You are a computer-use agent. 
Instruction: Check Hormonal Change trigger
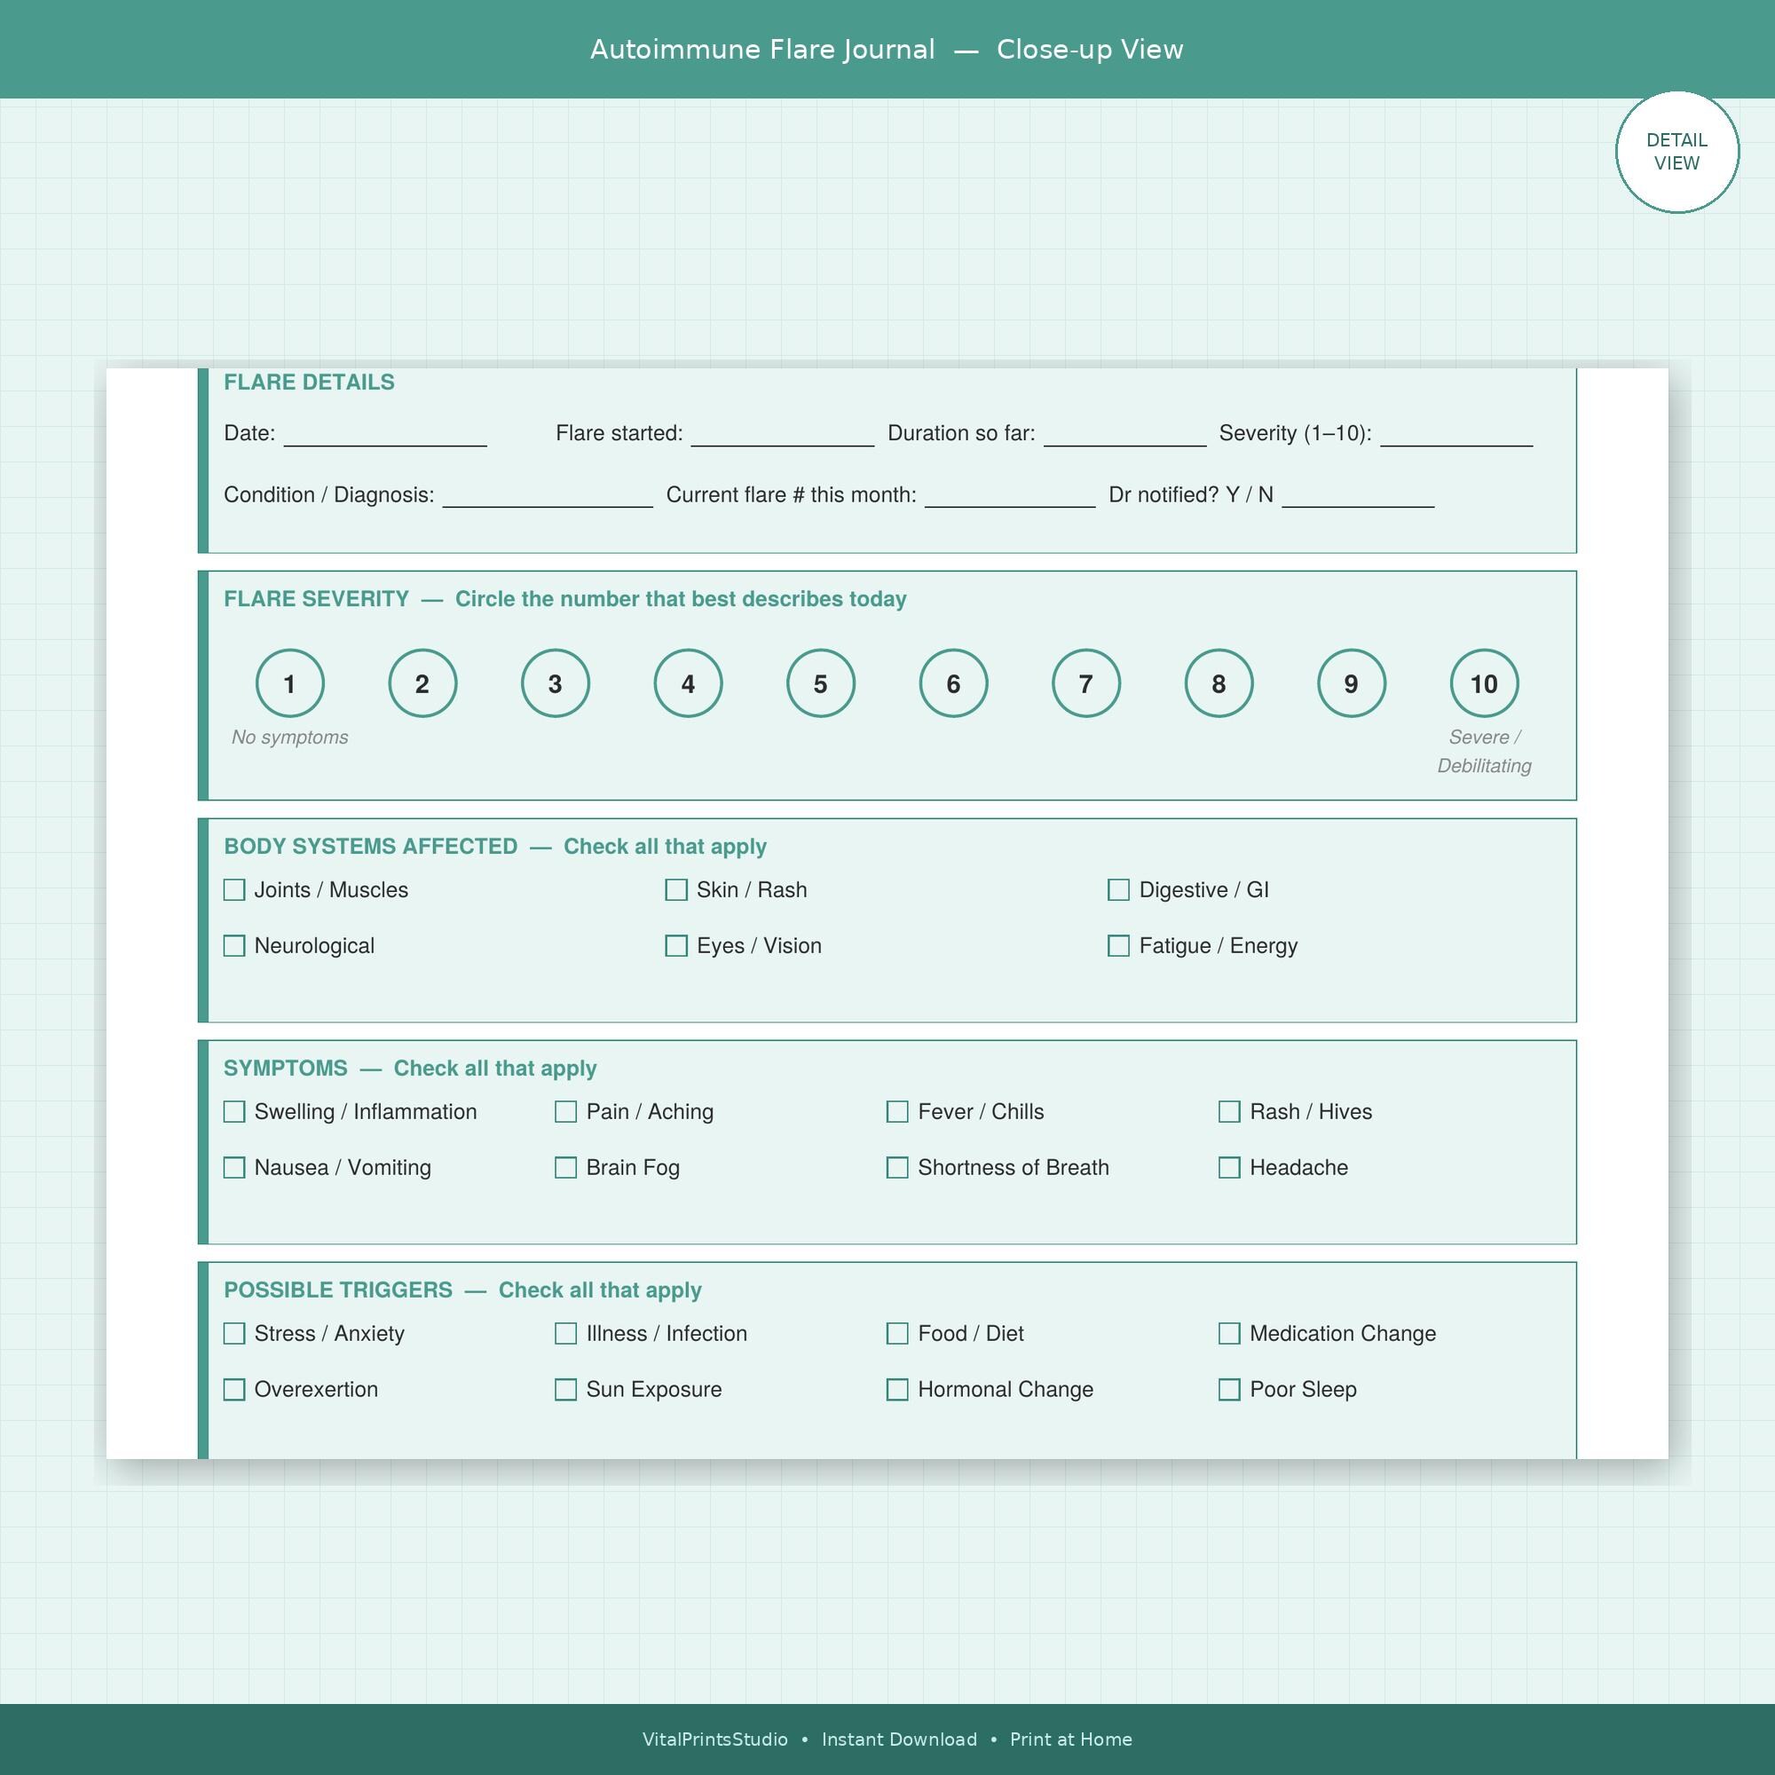897,1389
